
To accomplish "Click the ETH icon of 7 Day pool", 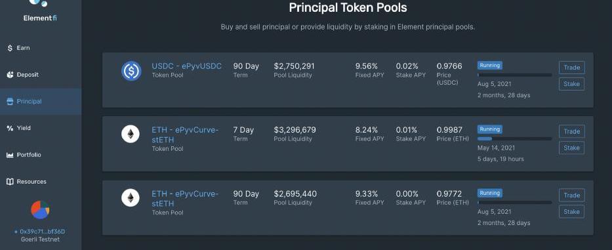I will (x=131, y=134).
